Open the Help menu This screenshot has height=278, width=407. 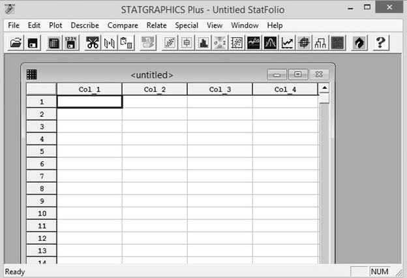click(275, 25)
